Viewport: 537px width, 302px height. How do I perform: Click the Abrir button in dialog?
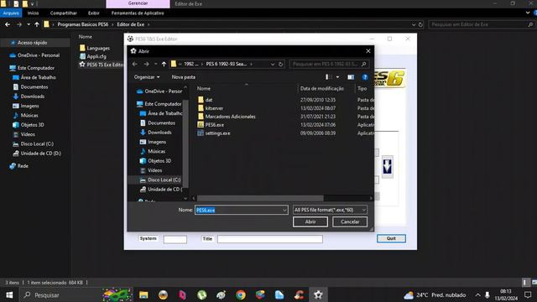(x=310, y=221)
